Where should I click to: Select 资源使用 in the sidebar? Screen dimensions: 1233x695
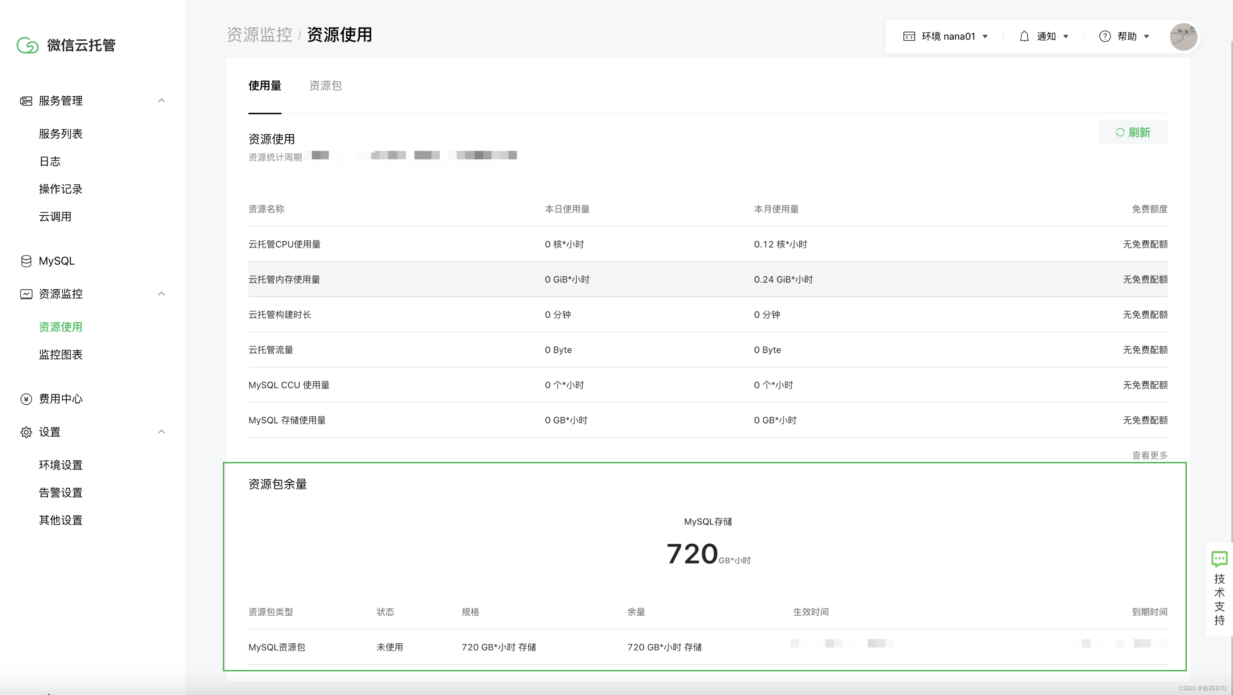(x=61, y=328)
